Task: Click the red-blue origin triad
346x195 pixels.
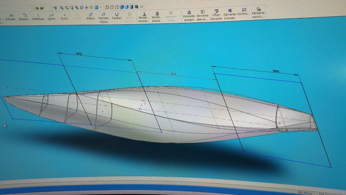Action: click(x=142, y=105)
